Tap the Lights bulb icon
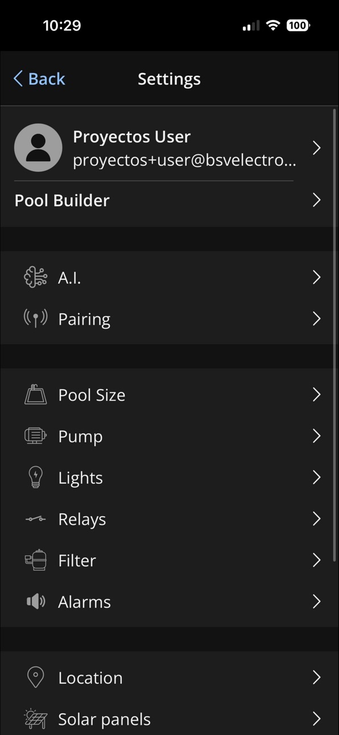 [x=35, y=477]
